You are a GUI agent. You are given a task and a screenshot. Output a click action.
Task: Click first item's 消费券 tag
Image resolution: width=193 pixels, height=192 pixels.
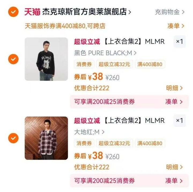pos(84,64)
